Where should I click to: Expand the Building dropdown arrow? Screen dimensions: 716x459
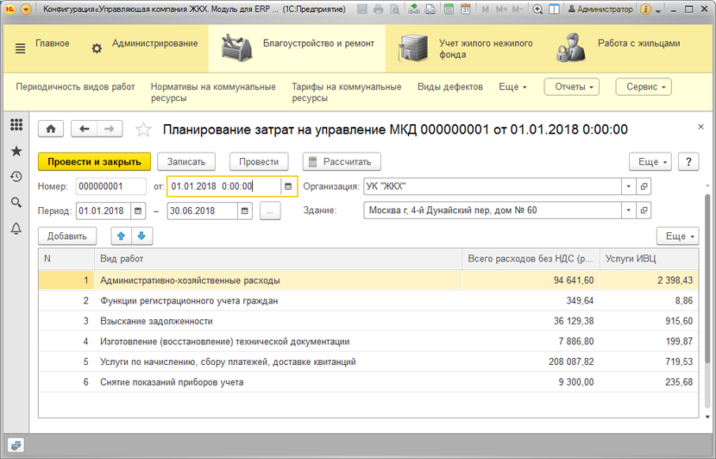pyautogui.click(x=628, y=211)
